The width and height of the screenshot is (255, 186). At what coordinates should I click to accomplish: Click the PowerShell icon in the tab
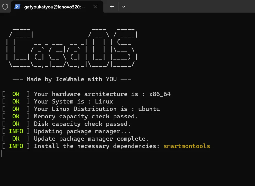[17, 7]
